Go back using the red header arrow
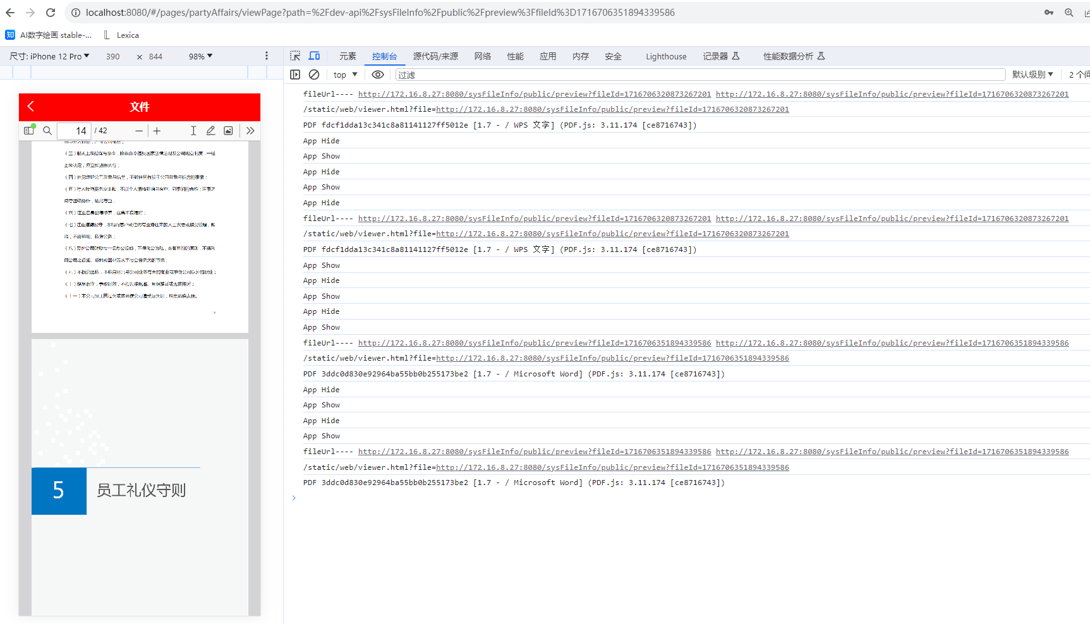The width and height of the screenshot is (1090, 624). point(30,106)
